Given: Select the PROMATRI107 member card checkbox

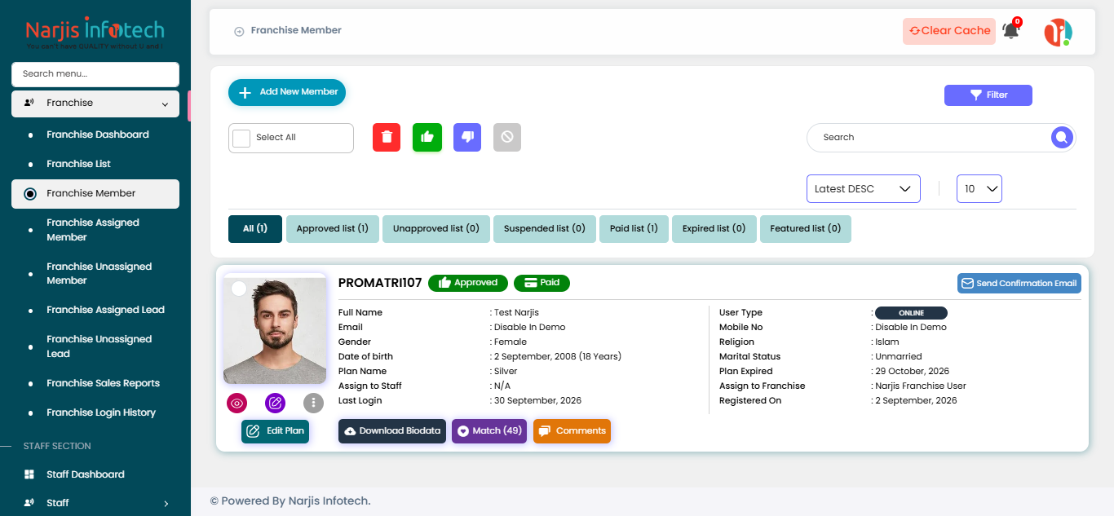Looking at the screenshot, I should (239, 289).
